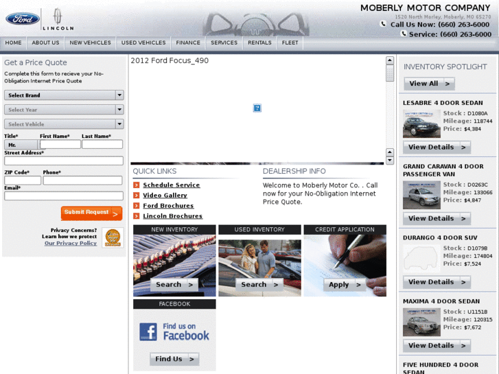Viewport: 499px width, 374px height.
Task: Click the Credit Application pen image
Action: (x=345, y=266)
